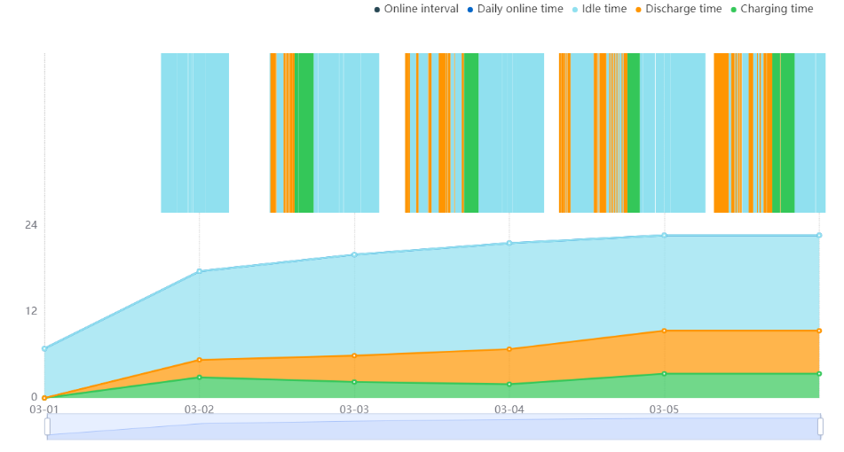Viewport: 844px width, 452px height.
Task: Select idle time point at 03-02
Action: pos(199,271)
